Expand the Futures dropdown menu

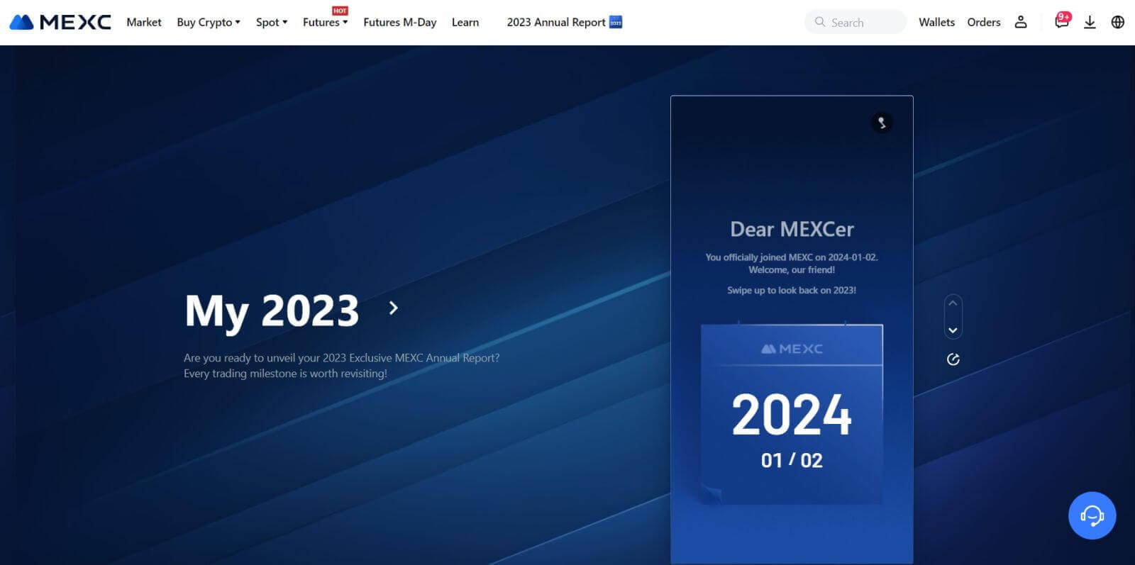325,22
